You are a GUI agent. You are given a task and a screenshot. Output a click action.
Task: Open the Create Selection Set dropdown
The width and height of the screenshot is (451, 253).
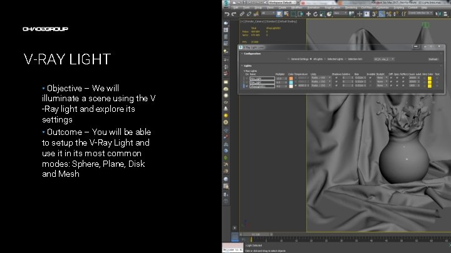pos(420,13)
